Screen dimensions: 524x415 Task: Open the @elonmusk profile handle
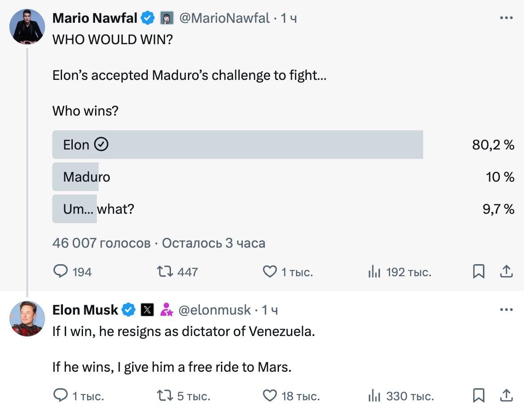coord(215,310)
